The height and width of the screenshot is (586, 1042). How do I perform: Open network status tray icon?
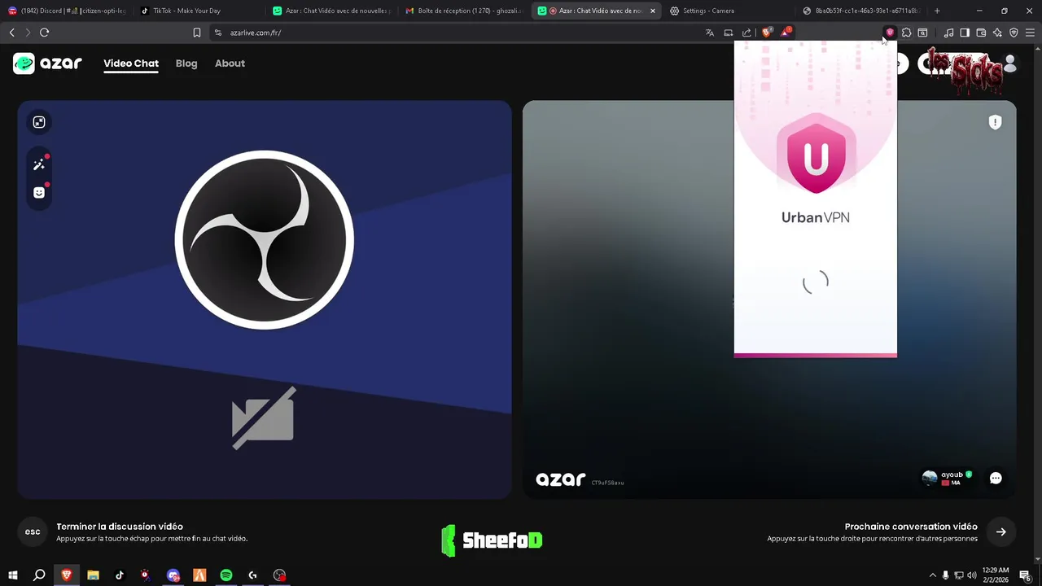pos(958,575)
